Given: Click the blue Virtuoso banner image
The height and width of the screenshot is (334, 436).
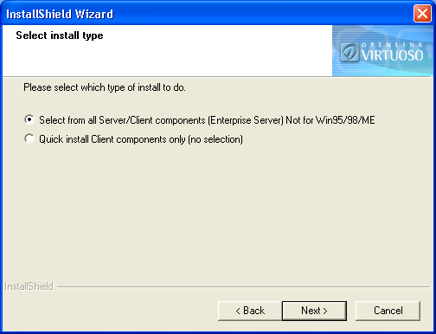Looking at the screenshot, I should (382, 51).
